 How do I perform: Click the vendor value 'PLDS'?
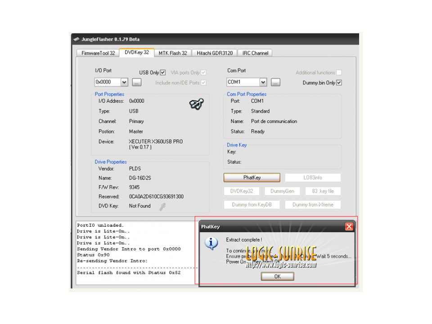135,169
